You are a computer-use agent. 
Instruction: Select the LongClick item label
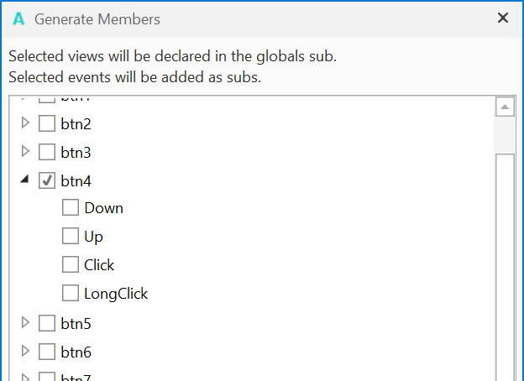(x=116, y=294)
